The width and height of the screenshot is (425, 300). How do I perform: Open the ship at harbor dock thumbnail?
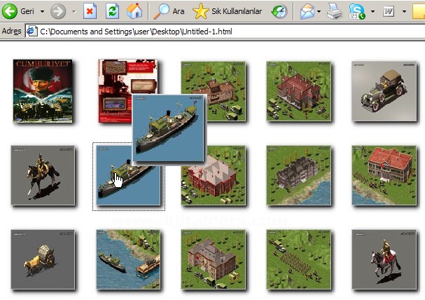click(128, 259)
